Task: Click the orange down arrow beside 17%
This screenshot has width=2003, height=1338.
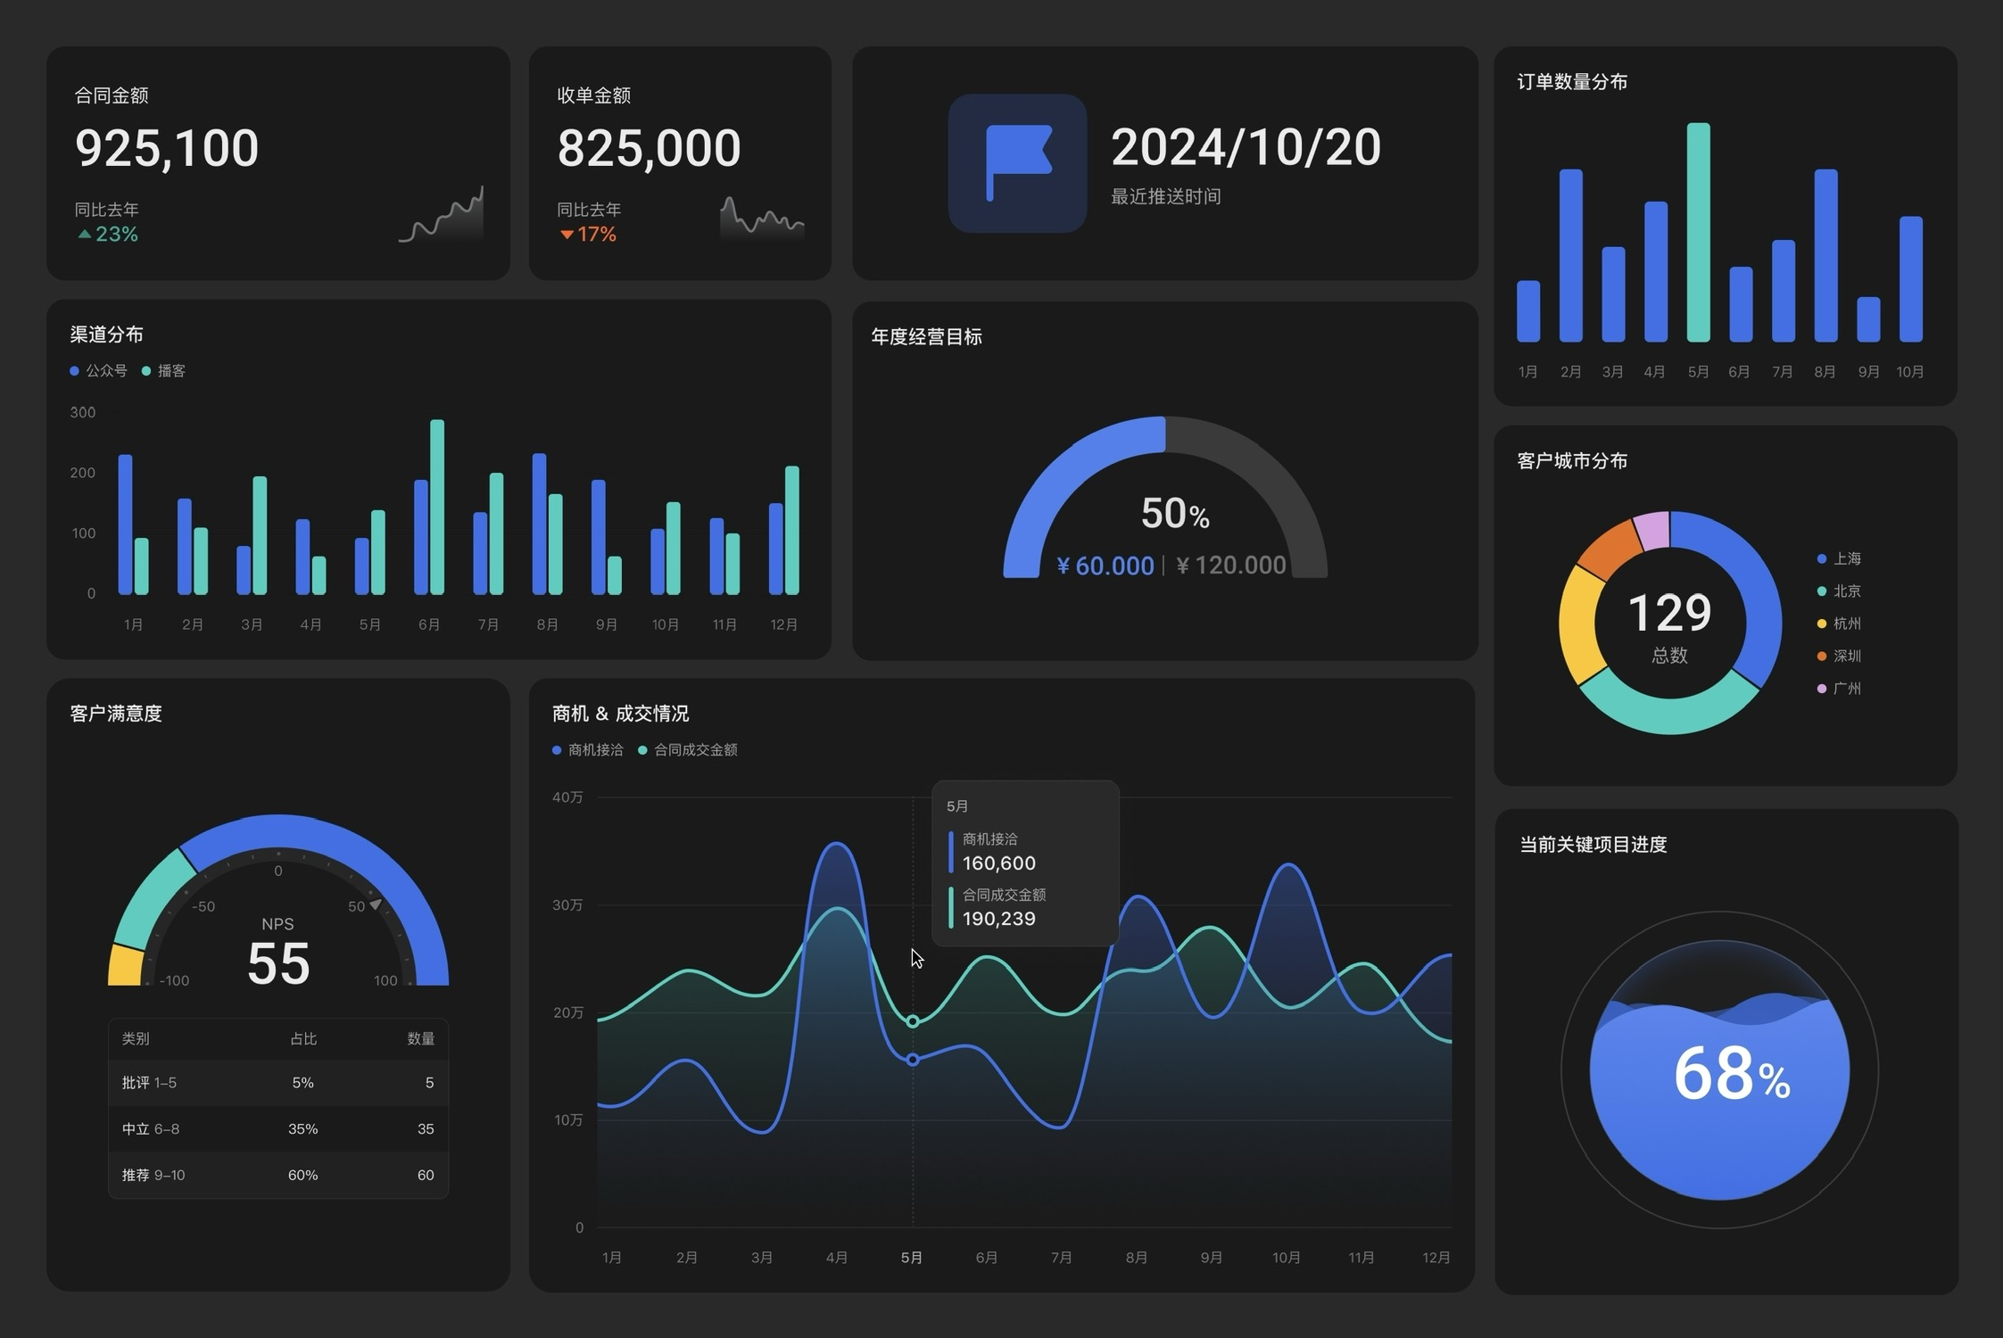Action: click(x=566, y=235)
